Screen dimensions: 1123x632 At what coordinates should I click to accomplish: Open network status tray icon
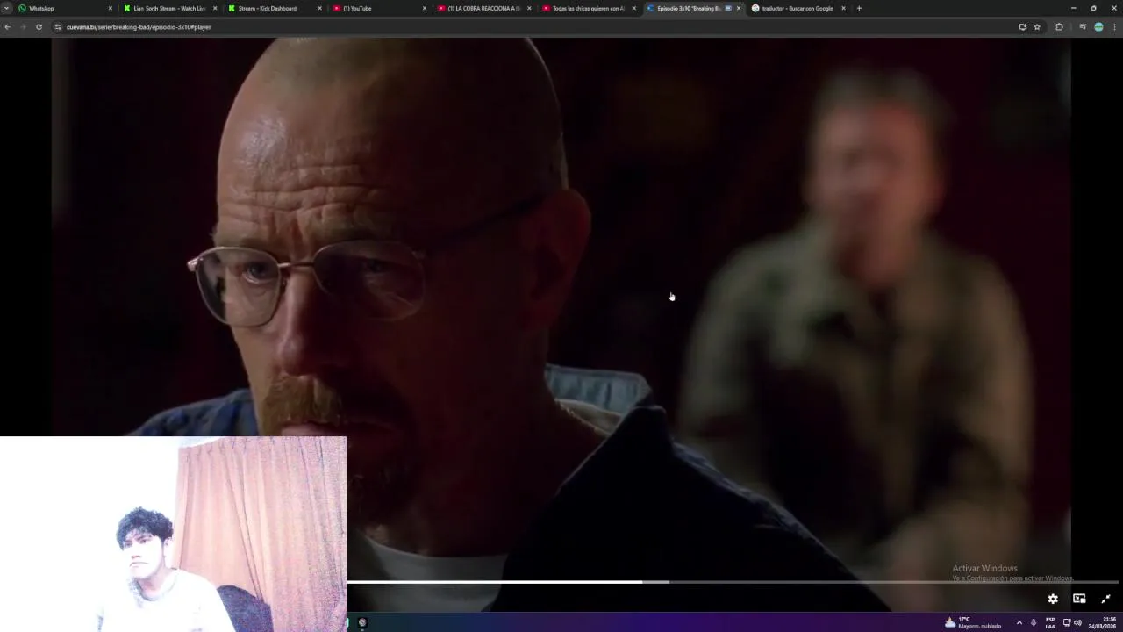point(1067,622)
